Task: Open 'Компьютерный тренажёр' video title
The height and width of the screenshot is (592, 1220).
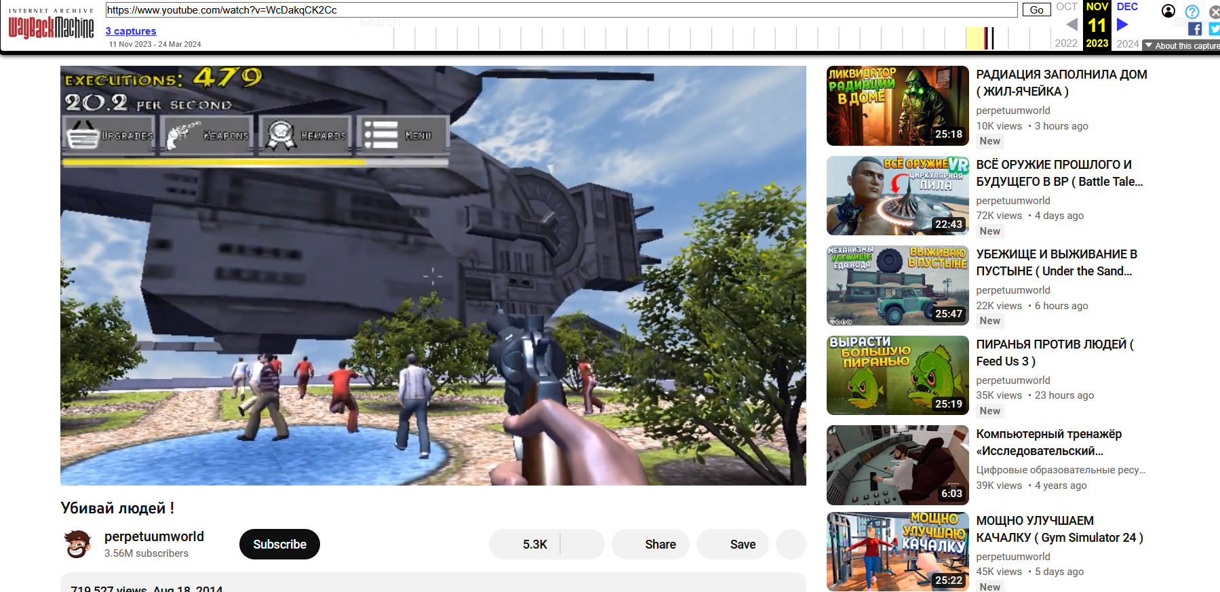Action: point(1048,442)
